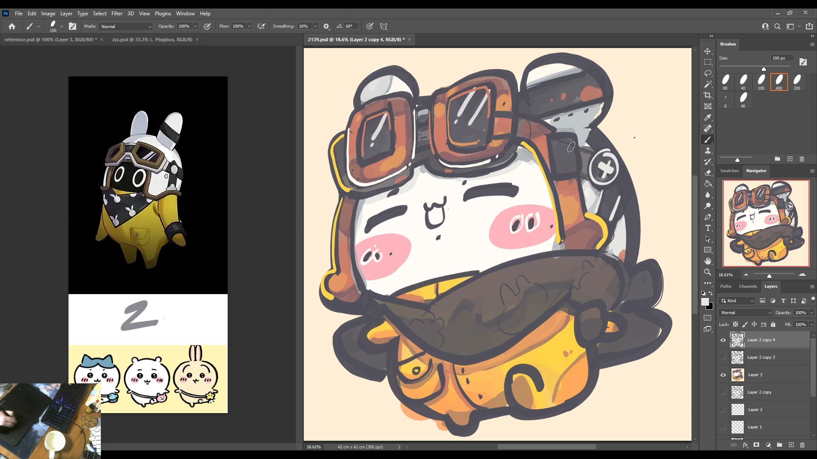Switch to the zzz.psd document tab
Image resolution: width=817 pixels, height=459 pixels.
pyautogui.click(x=152, y=40)
